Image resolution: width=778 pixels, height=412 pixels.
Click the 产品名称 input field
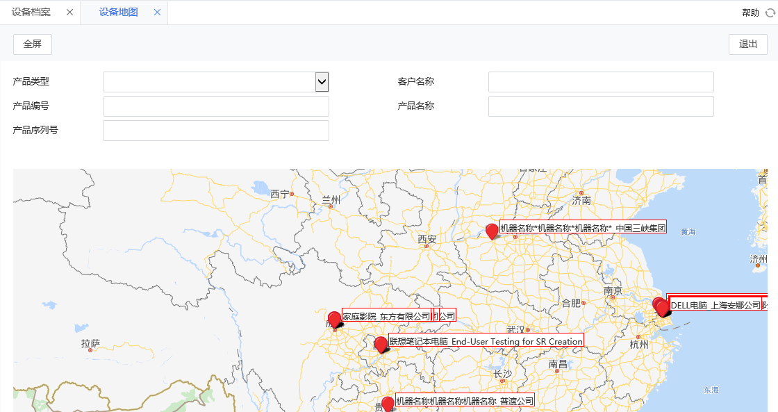click(600, 106)
